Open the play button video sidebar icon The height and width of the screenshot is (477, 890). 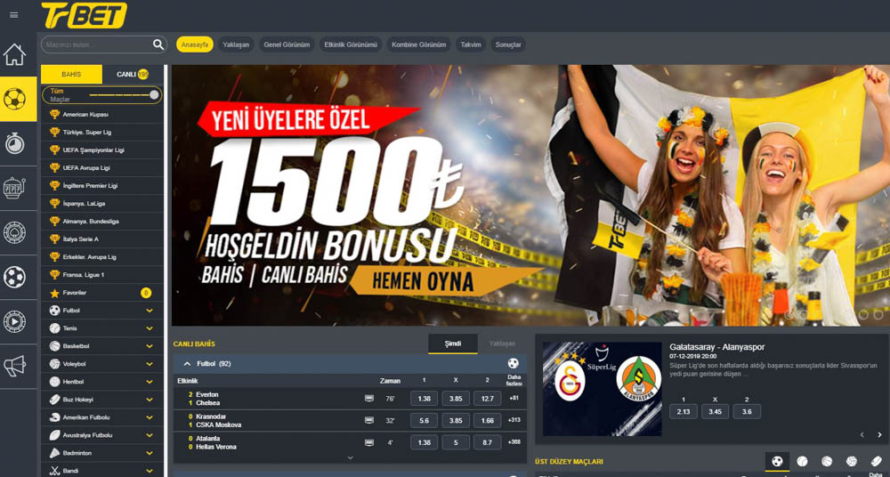[x=15, y=321]
